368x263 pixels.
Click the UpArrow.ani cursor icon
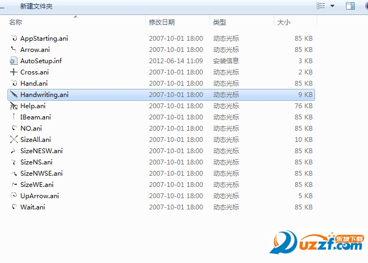coord(14,195)
